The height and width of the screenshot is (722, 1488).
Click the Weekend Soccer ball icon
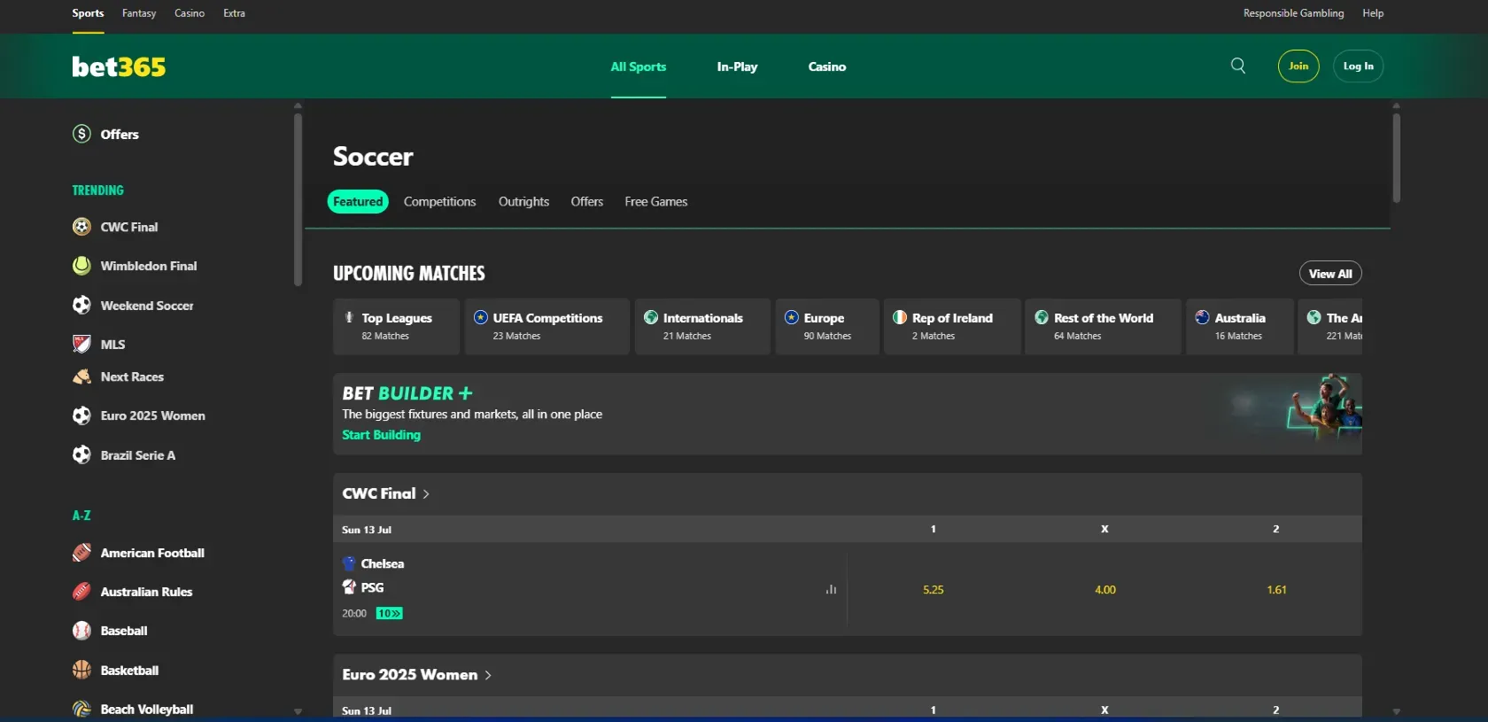81,305
